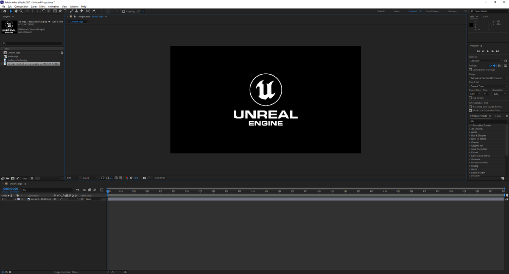This screenshot has height=274, width=509.
Task: Select the Pen tool
Action: [60, 11]
